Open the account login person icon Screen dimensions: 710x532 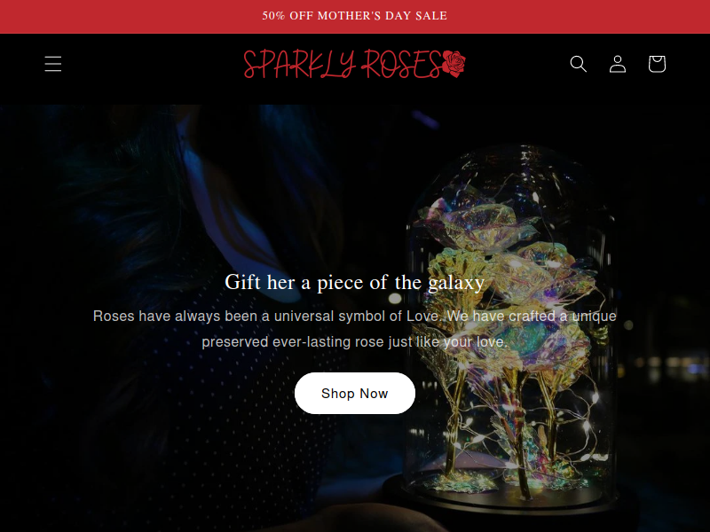point(618,64)
